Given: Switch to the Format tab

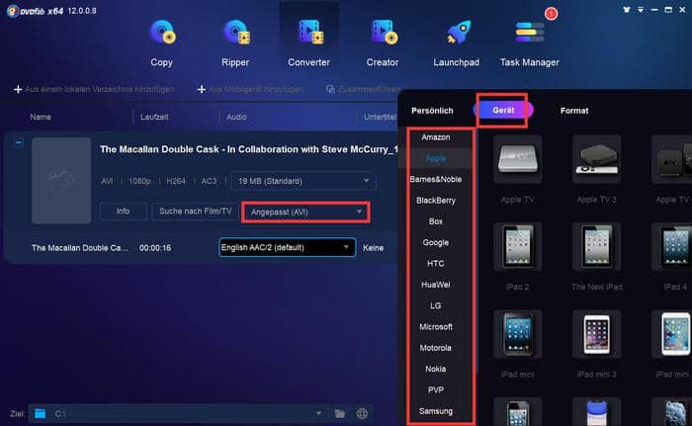Looking at the screenshot, I should click(574, 111).
